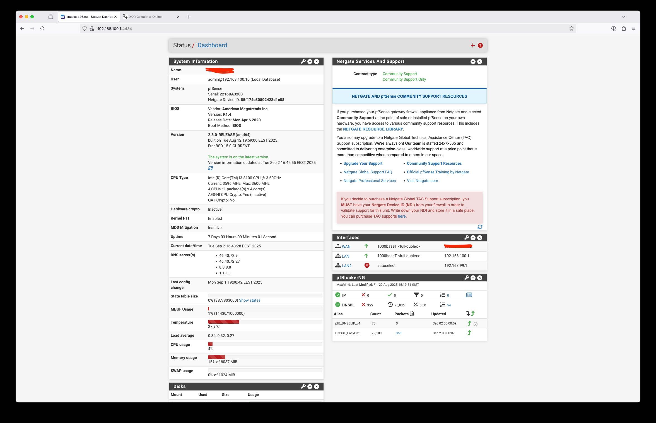
Task: Open Netgate Professional Services link
Action: click(370, 181)
